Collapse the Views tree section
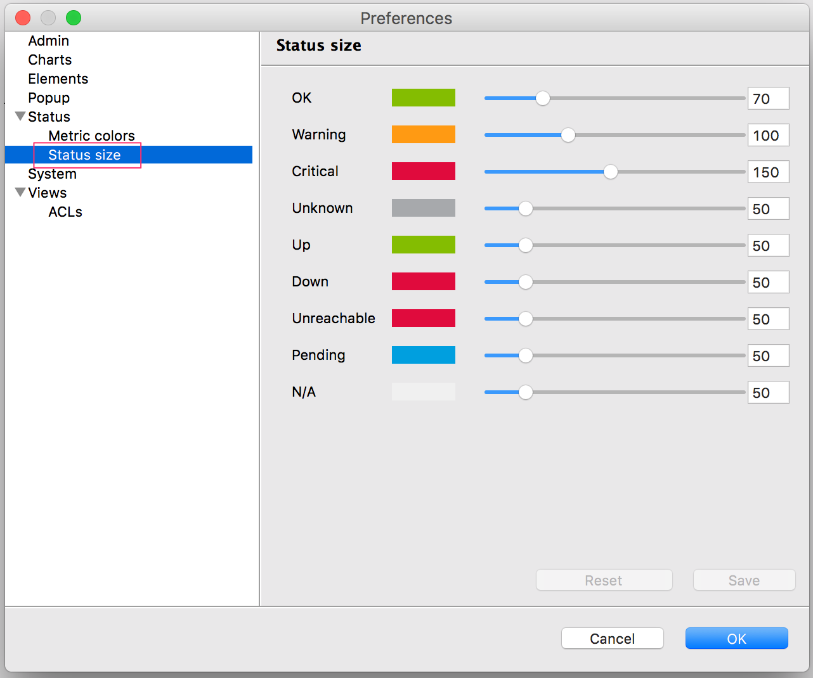The width and height of the screenshot is (813, 678). click(20, 193)
